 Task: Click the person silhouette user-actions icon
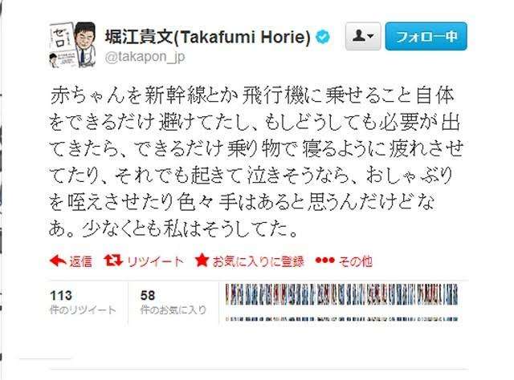click(359, 35)
